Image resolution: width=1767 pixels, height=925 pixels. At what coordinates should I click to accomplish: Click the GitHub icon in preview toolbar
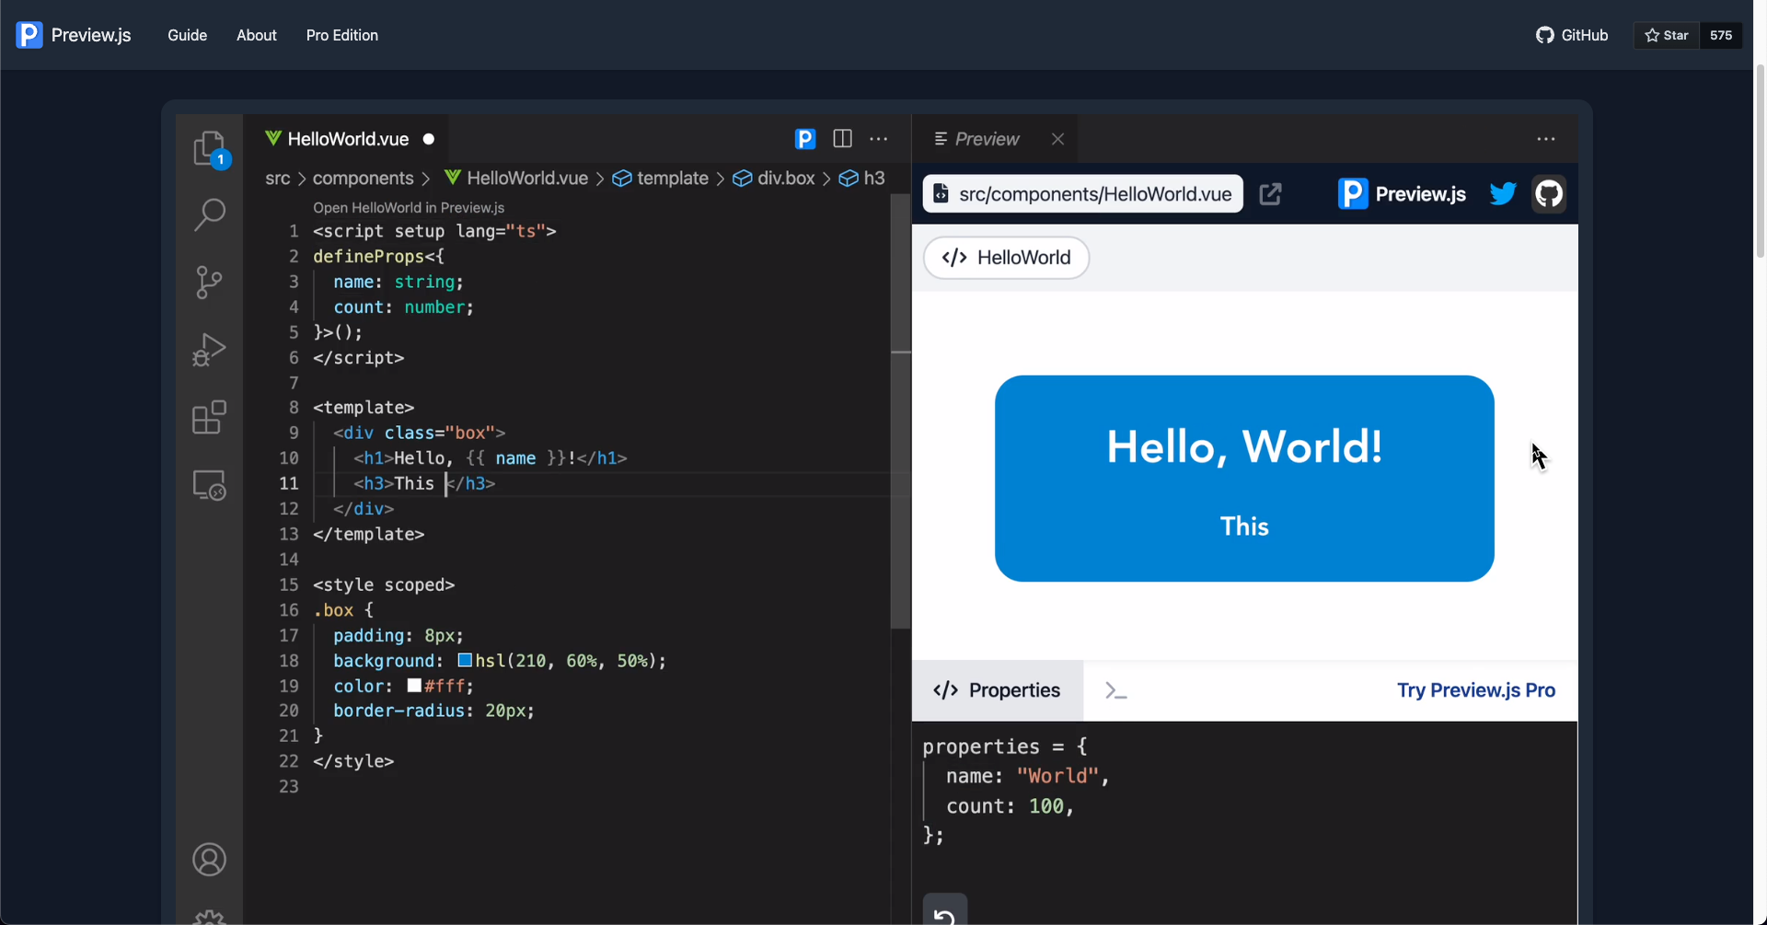click(1549, 194)
